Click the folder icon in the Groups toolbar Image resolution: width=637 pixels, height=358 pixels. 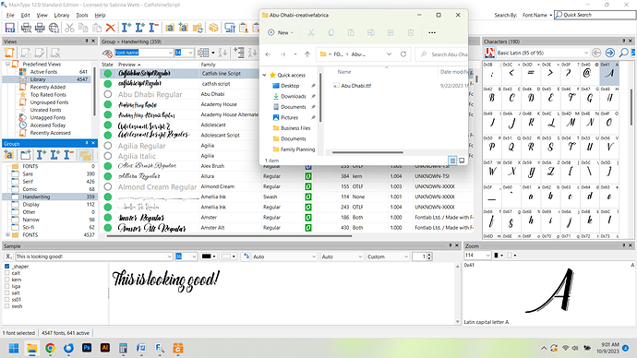point(85,155)
